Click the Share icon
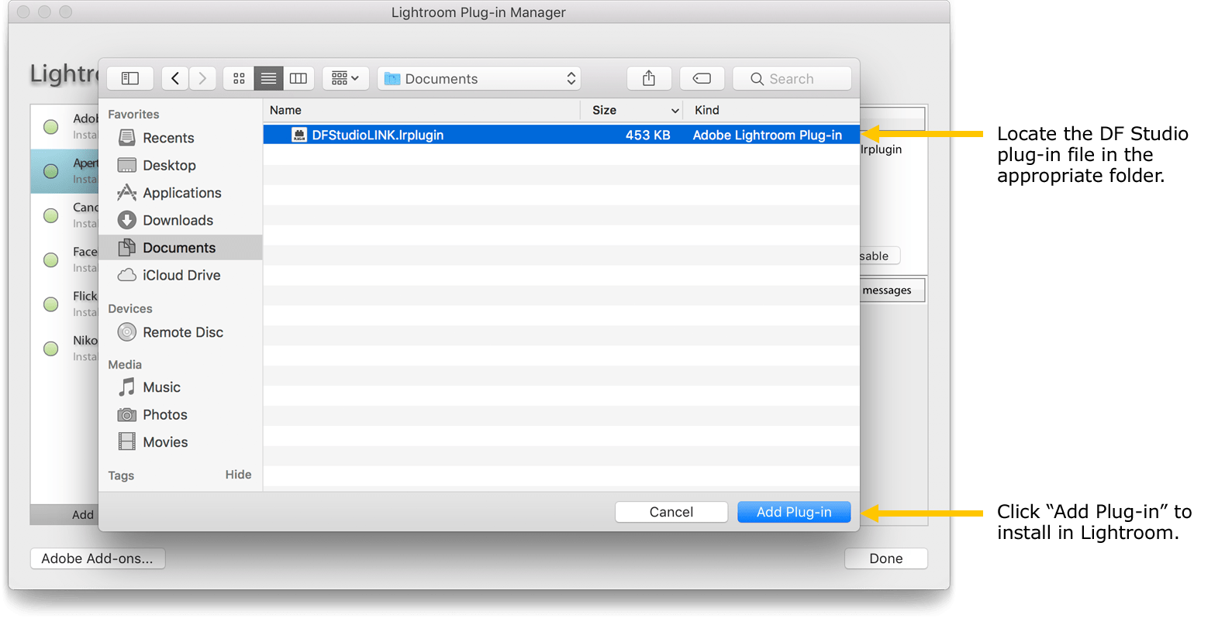Viewport: 1225px width, 618px height. tap(649, 78)
